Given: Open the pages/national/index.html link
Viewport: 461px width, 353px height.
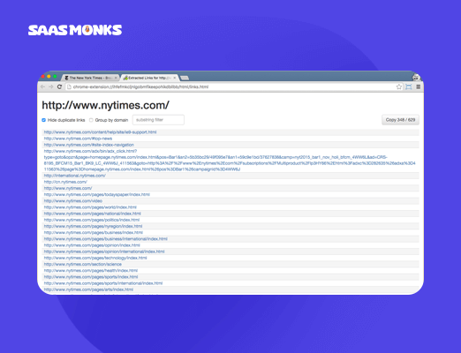Looking at the screenshot, I should [93, 214].
